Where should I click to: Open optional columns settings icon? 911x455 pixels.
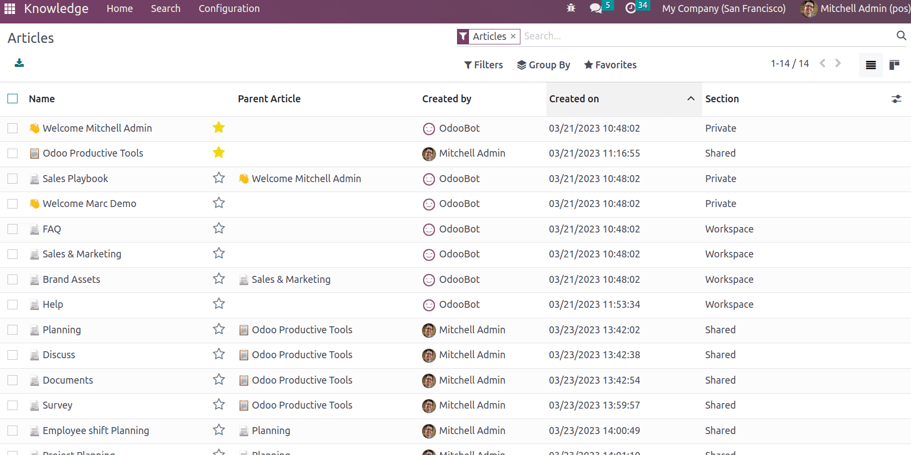896,99
